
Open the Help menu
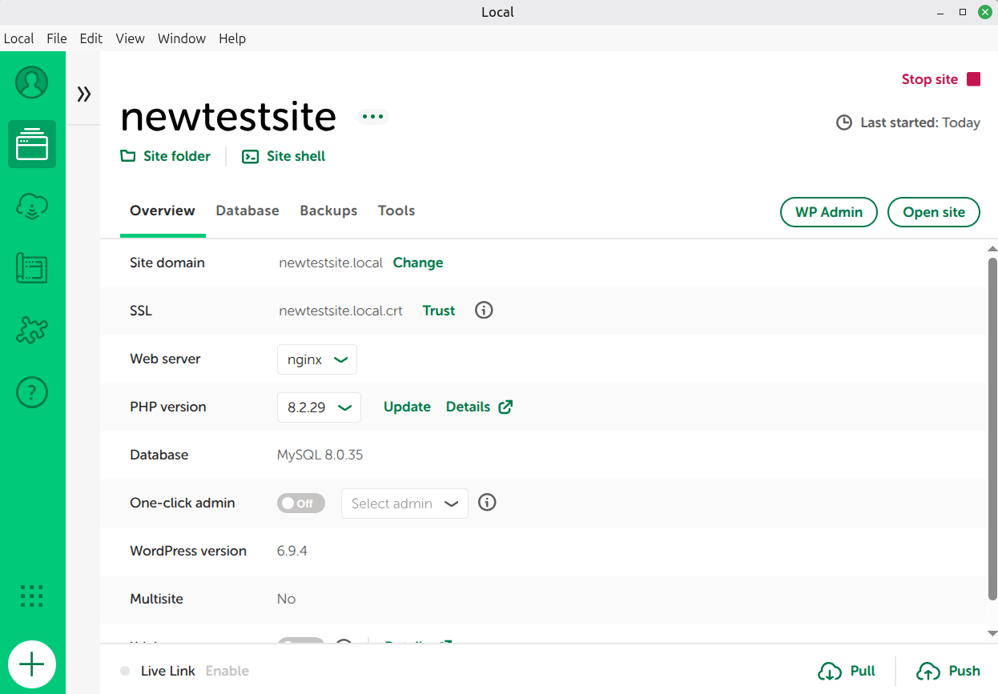(232, 38)
